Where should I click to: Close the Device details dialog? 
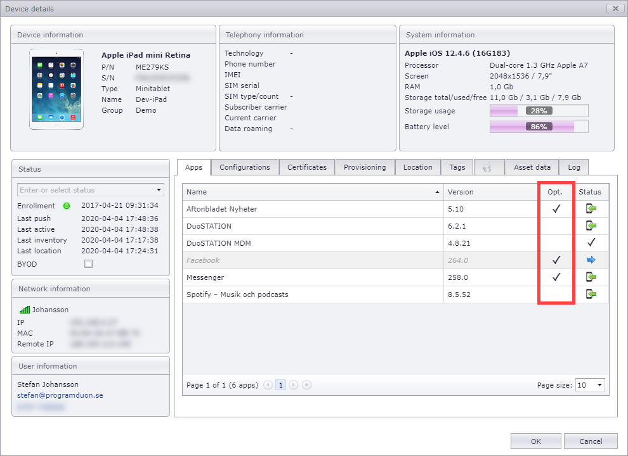click(615, 8)
